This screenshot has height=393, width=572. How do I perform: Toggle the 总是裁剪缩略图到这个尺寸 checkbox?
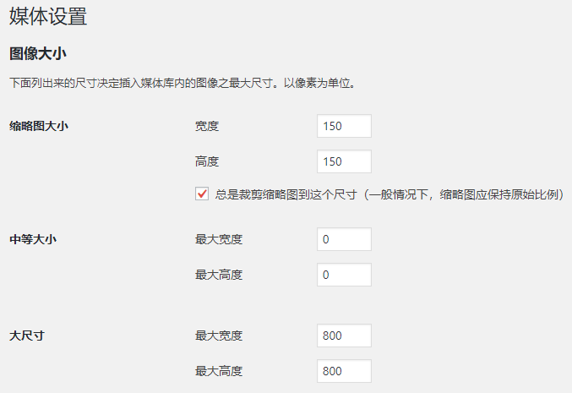(x=202, y=194)
